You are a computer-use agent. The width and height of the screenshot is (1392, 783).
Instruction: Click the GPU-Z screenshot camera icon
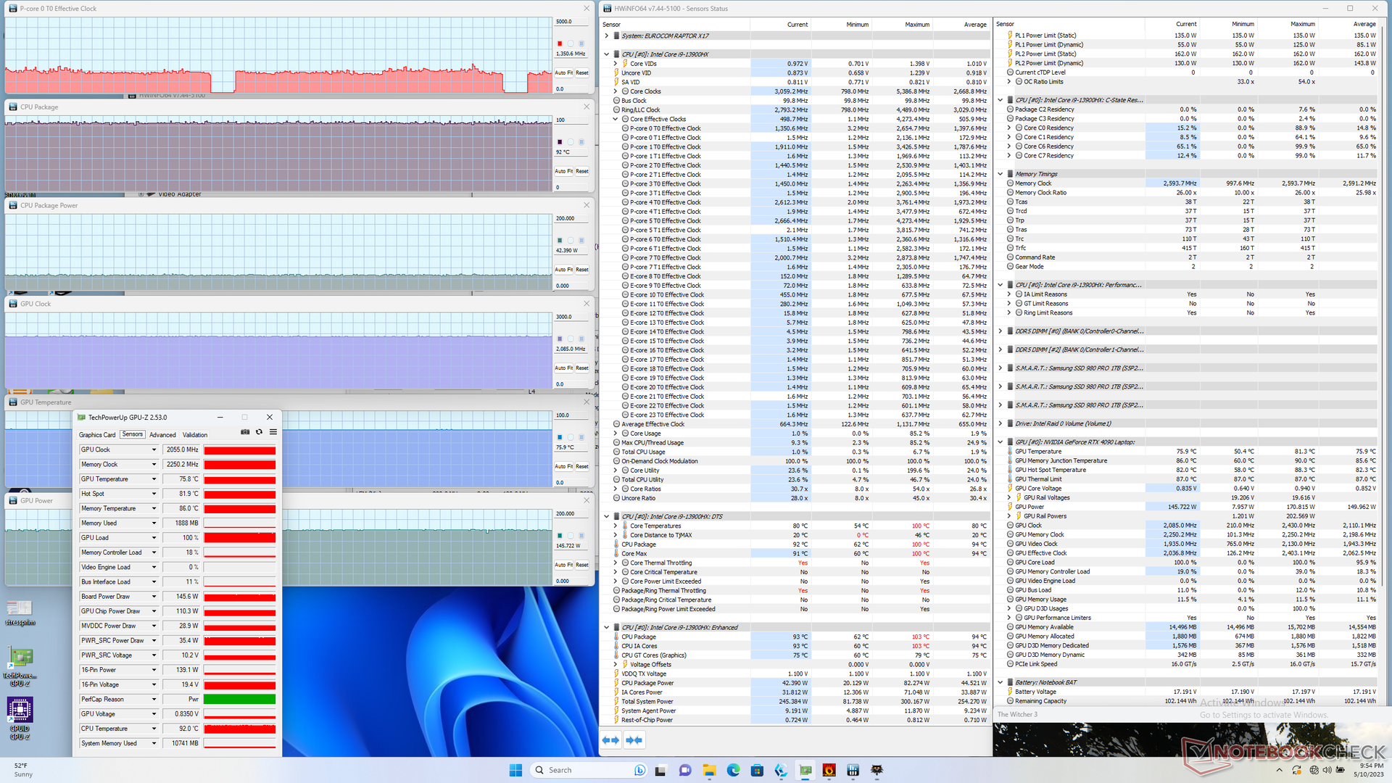click(245, 432)
